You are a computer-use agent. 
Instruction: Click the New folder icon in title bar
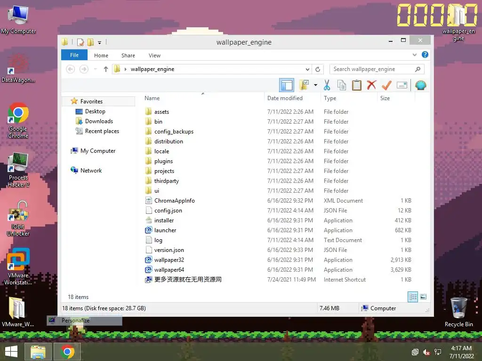click(x=90, y=42)
